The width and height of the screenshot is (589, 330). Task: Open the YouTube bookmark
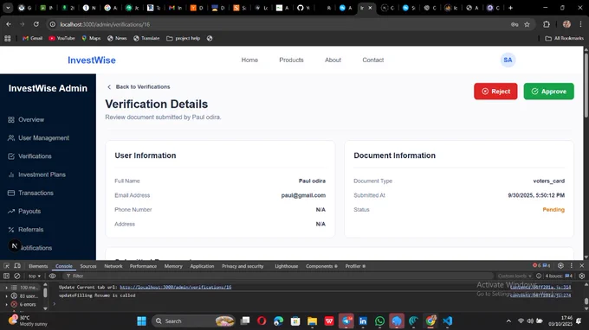[62, 38]
